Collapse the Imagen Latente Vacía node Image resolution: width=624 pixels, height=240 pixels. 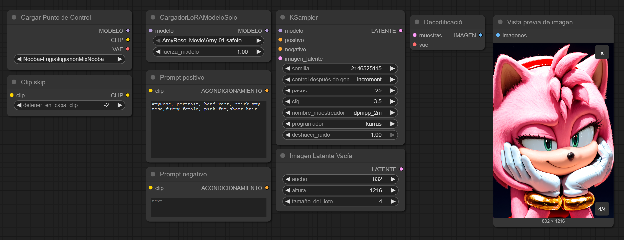pos(283,156)
